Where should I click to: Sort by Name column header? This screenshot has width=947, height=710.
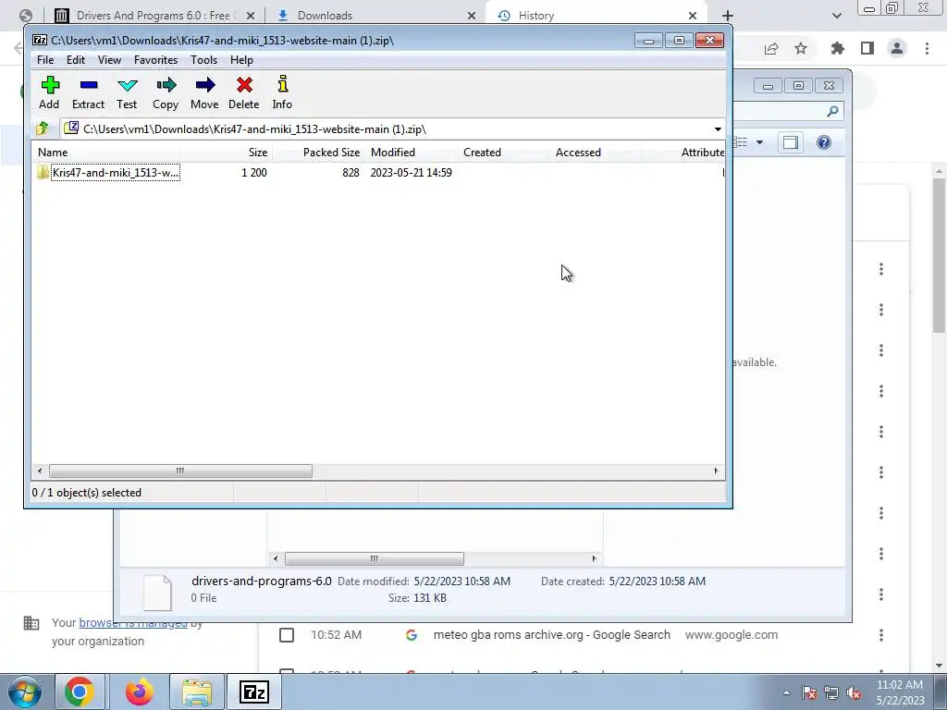[105, 153]
